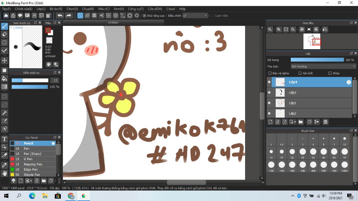Select the Move tool
358x201 pixels.
click(4, 60)
